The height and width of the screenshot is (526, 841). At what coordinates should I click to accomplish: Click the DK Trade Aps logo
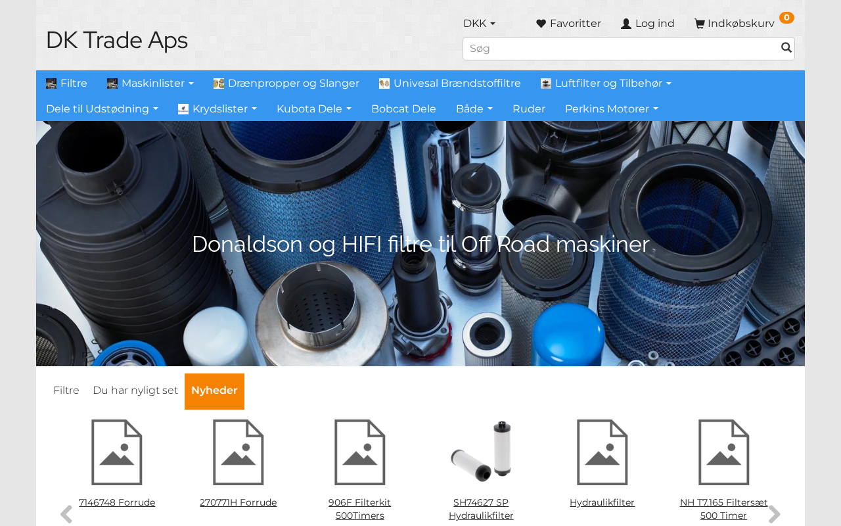(117, 40)
